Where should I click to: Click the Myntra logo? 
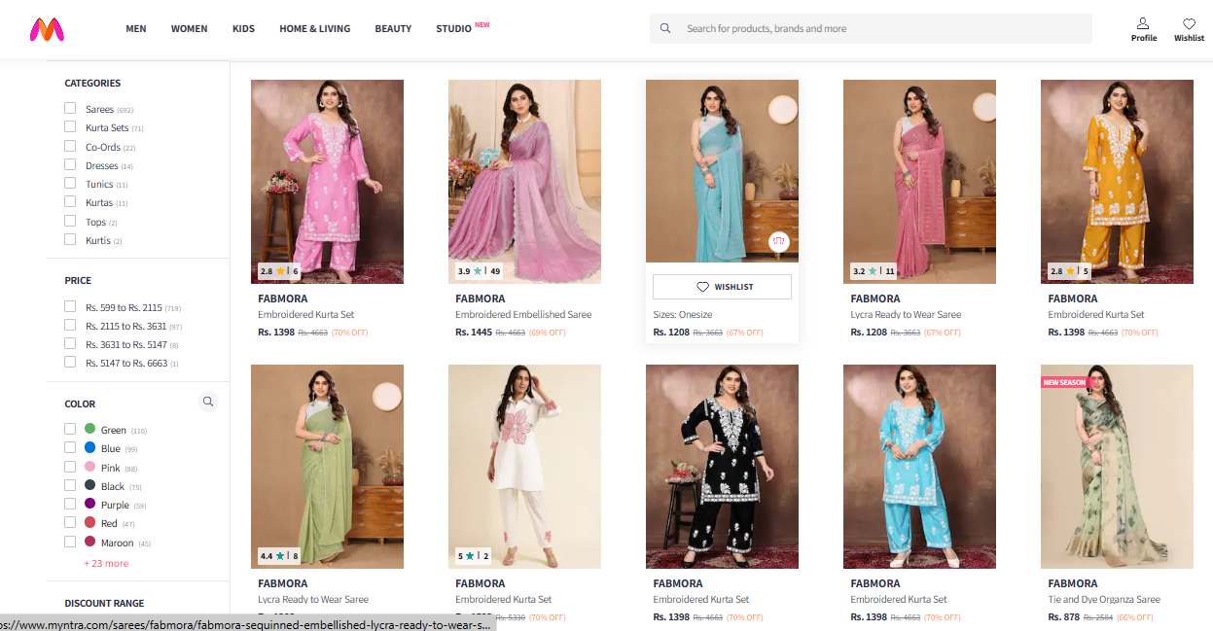(x=47, y=30)
